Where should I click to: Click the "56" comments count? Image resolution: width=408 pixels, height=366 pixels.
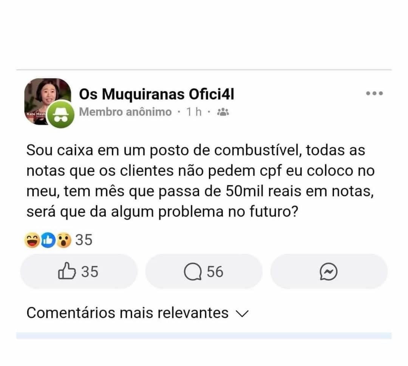point(215,272)
